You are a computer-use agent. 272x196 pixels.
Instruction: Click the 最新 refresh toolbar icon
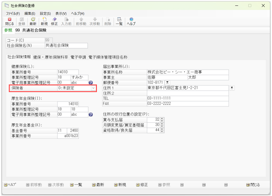(x=33, y=21)
